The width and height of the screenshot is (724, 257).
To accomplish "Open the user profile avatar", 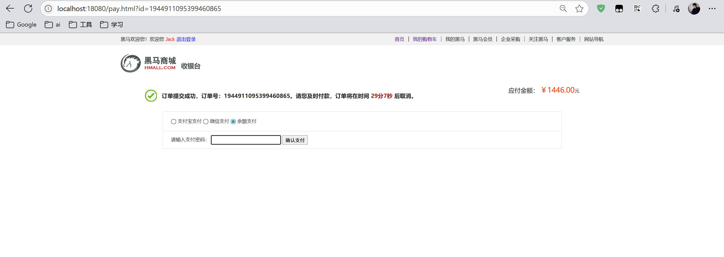I will (x=694, y=9).
